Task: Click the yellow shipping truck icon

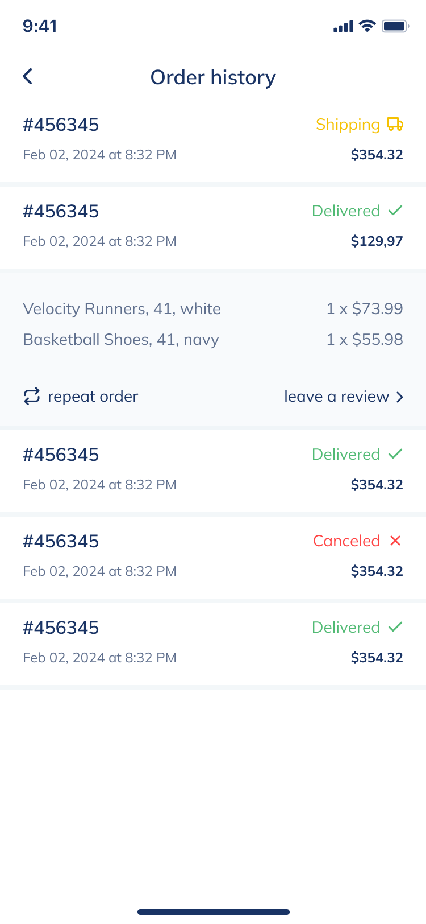Action: pyautogui.click(x=395, y=124)
